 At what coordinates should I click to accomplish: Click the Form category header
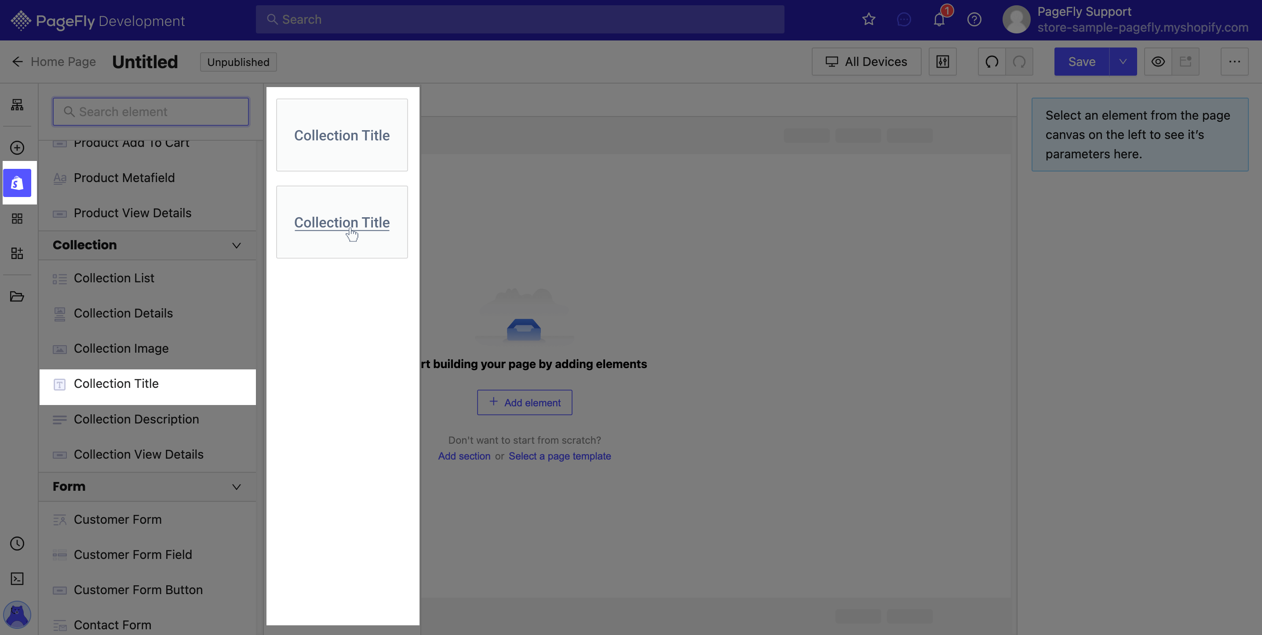(x=147, y=487)
